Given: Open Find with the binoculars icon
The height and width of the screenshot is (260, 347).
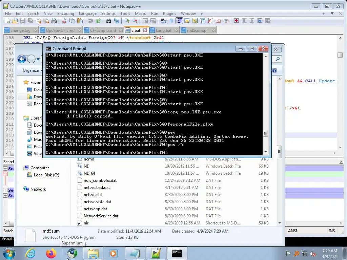Looking at the screenshot, I should click(x=108, y=21).
